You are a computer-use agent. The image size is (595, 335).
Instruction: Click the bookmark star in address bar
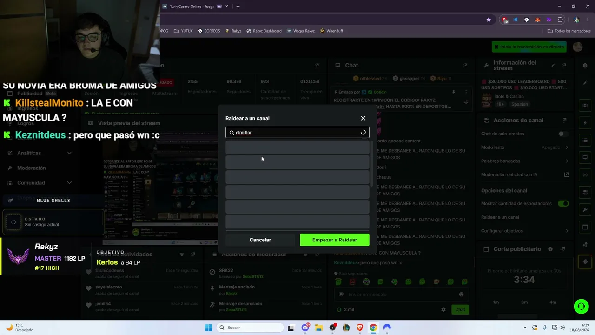(489, 20)
